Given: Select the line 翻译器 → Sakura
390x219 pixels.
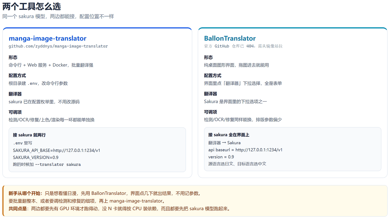Looking at the screenshot, I should click(224, 143).
